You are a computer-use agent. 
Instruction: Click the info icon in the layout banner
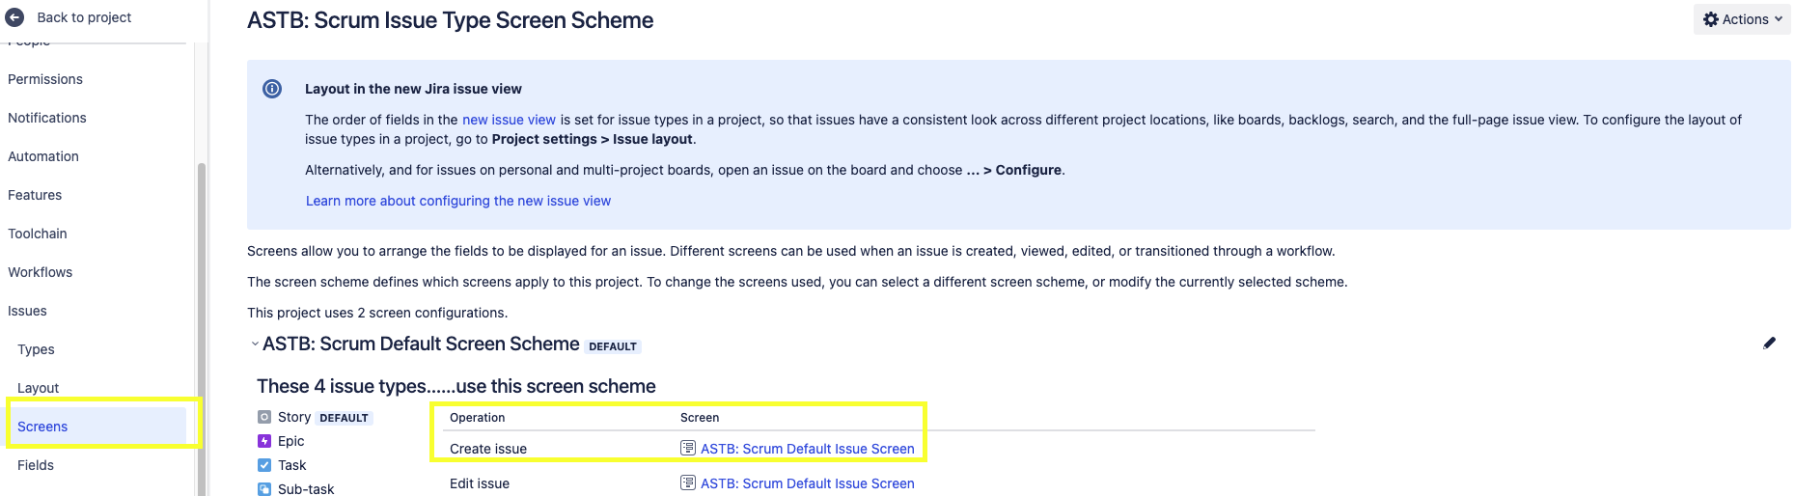click(272, 89)
